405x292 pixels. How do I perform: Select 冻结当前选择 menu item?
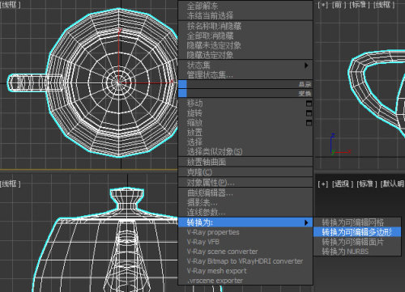tap(210, 15)
